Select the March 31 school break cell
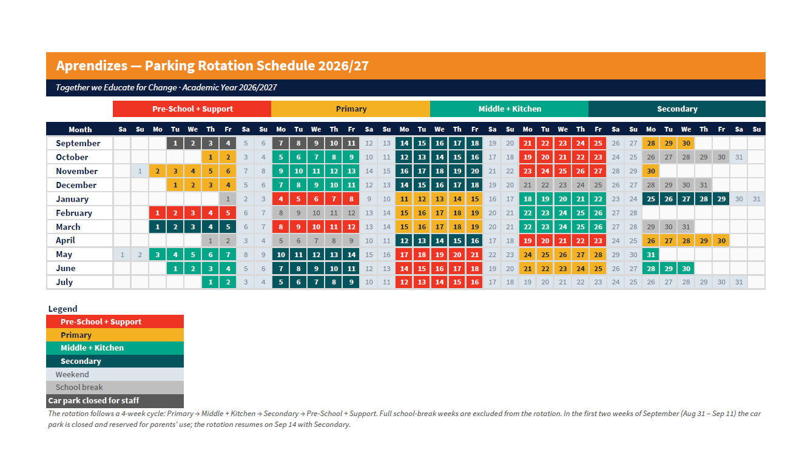 point(686,227)
